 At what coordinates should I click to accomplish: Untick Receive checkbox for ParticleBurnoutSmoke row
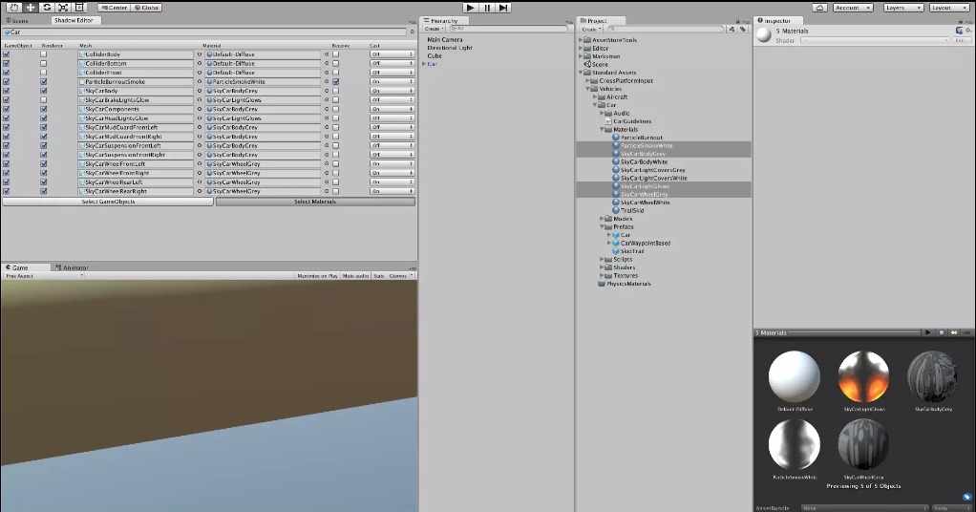[x=336, y=82]
